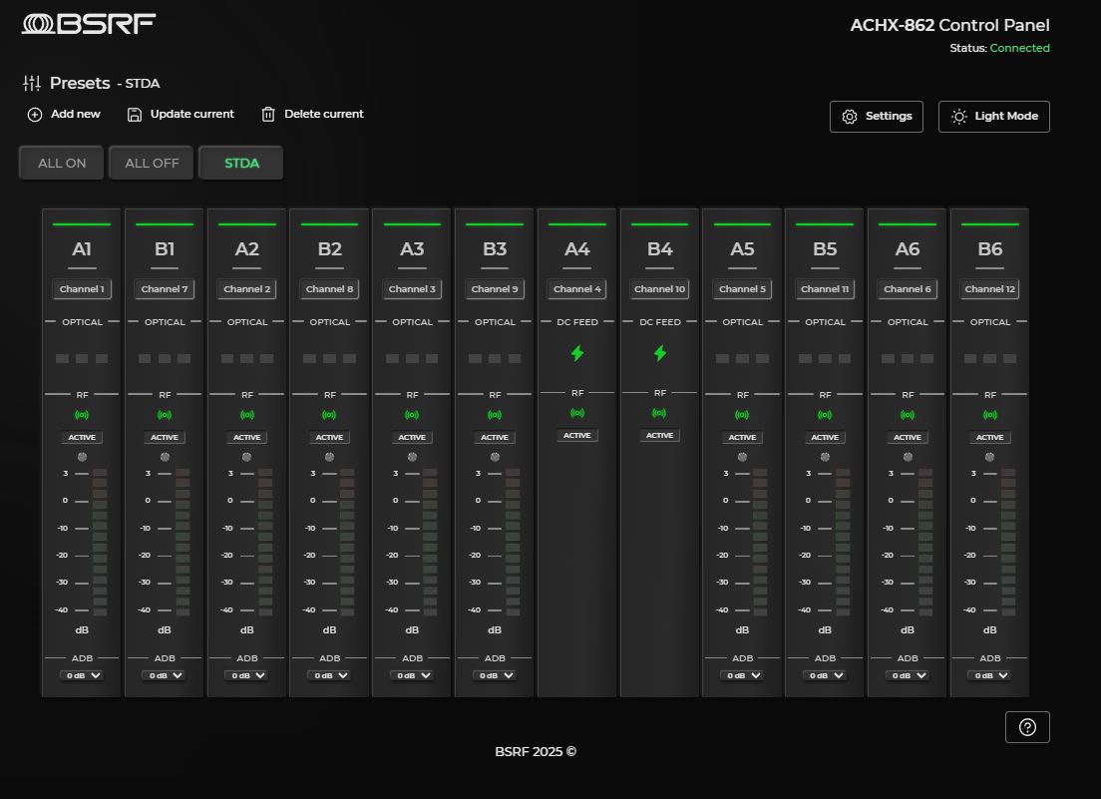1101x799 pixels.
Task: Click the Connected status text
Action: point(1019,48)
